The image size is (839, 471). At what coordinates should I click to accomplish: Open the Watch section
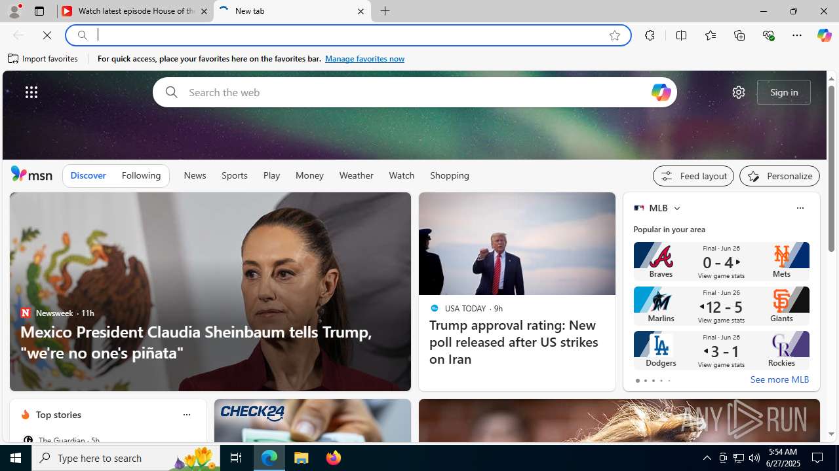[x=401, y=175]
